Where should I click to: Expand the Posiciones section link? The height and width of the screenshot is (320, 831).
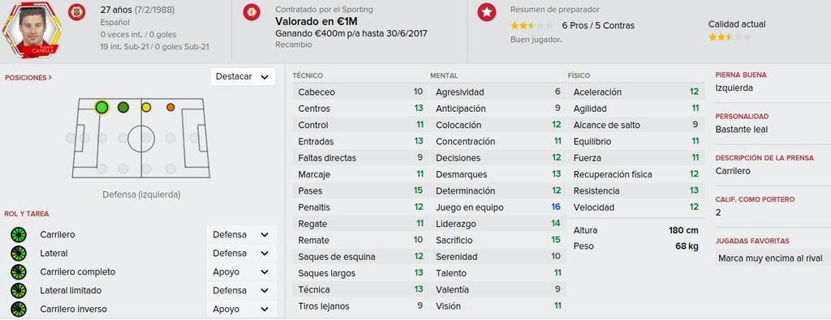click(x=28, y=78)
